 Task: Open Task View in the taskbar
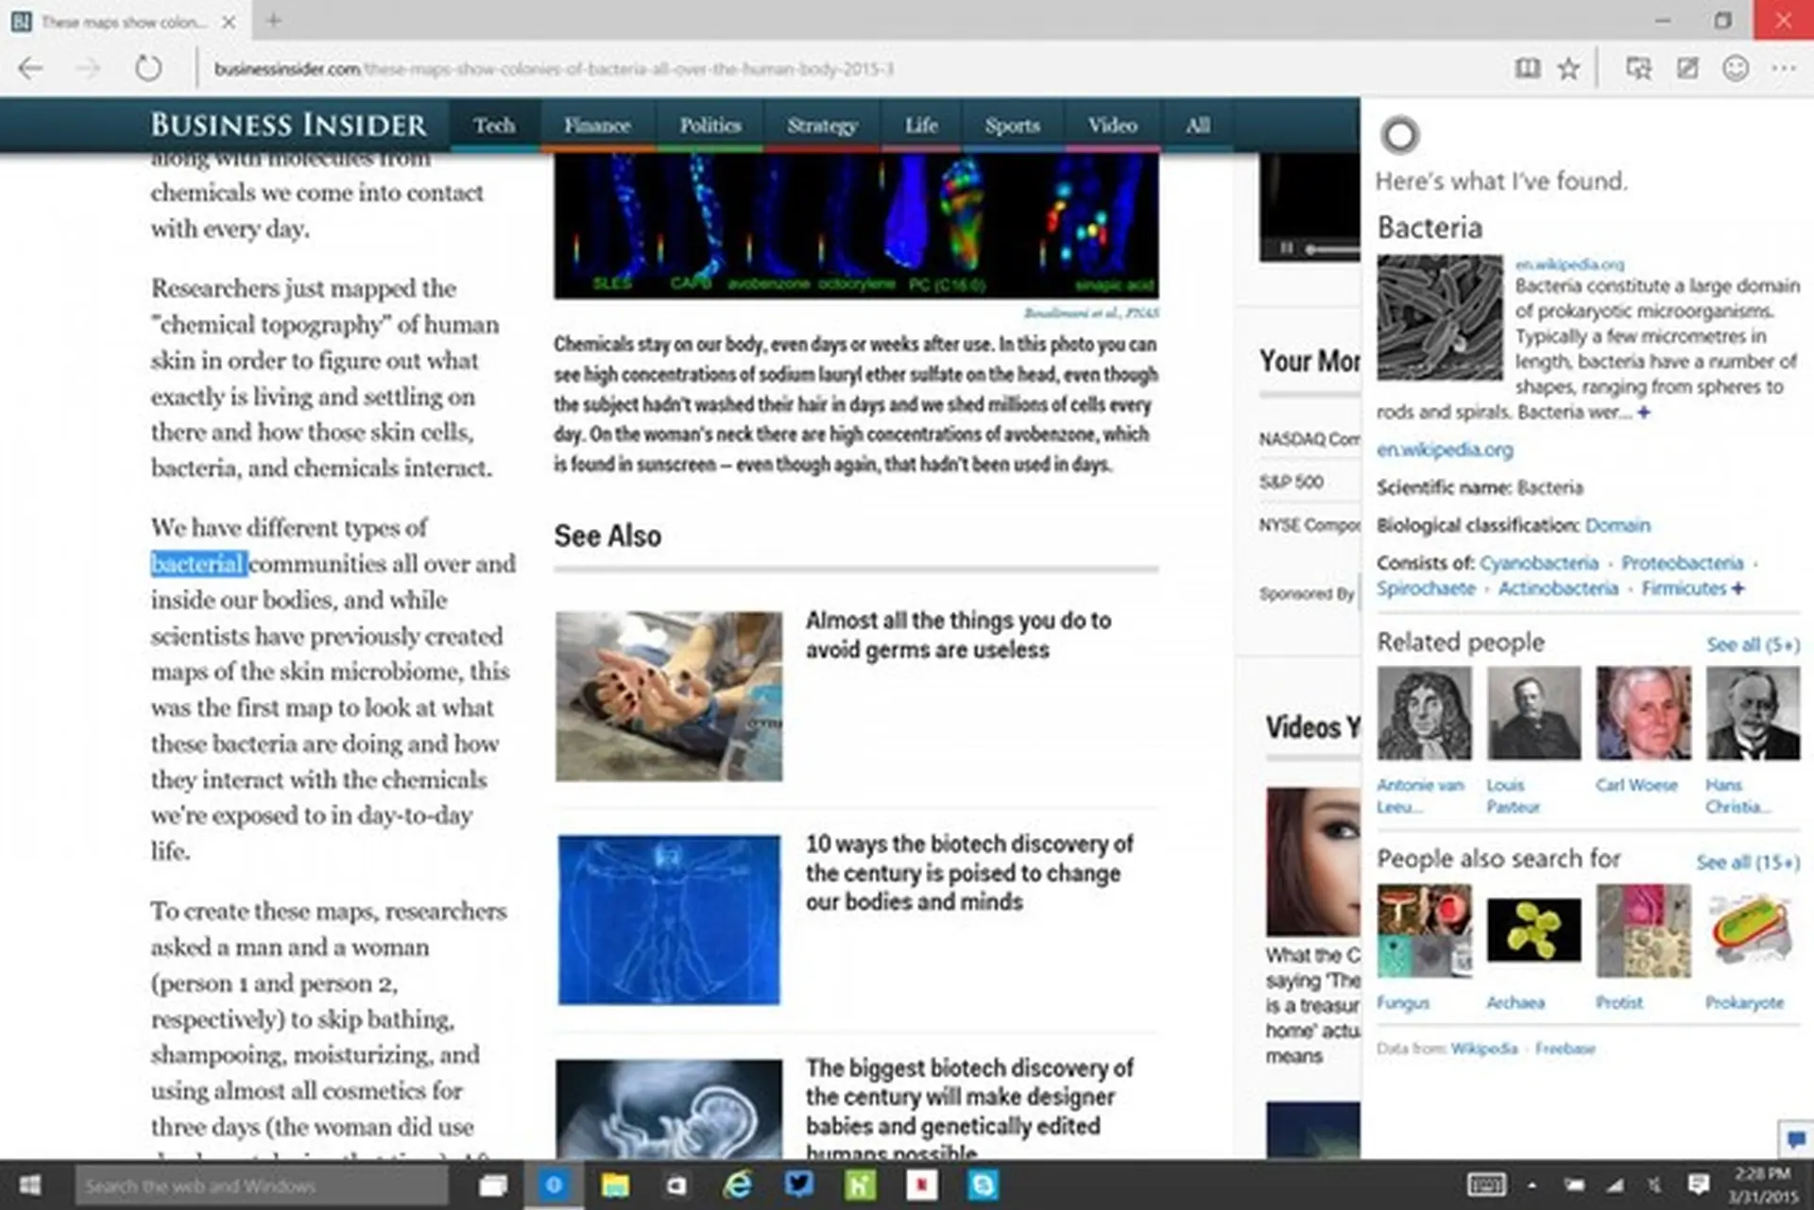click(492, 1184)
